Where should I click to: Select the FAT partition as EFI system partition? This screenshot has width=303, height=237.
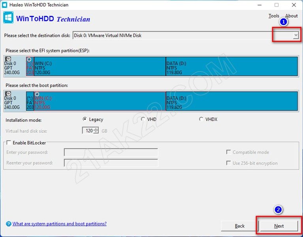(30, 66)
